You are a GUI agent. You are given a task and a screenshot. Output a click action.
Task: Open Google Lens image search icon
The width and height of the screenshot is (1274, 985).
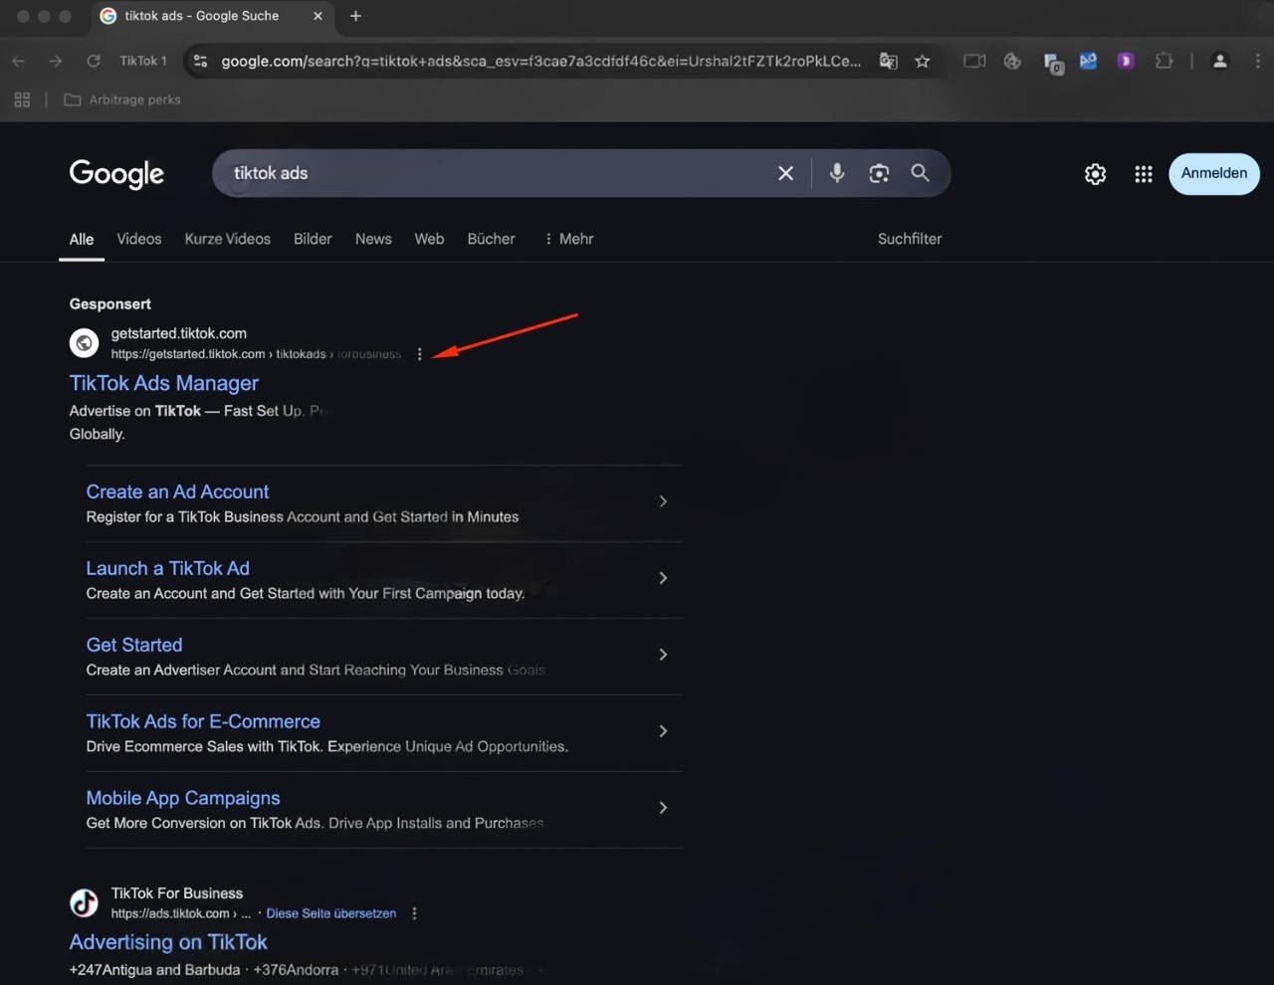tap(879, 173)
